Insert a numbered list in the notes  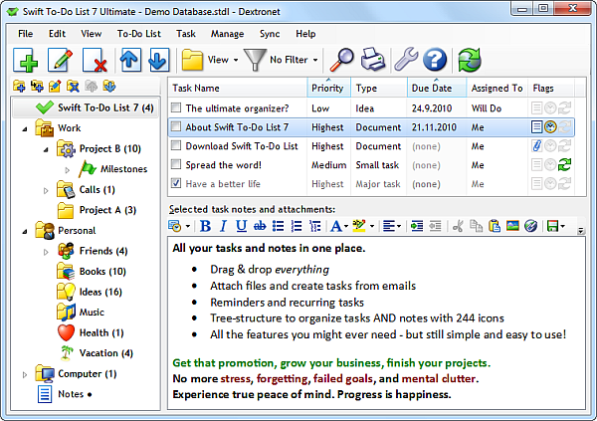pyautogui.click(x=297, y=226)
